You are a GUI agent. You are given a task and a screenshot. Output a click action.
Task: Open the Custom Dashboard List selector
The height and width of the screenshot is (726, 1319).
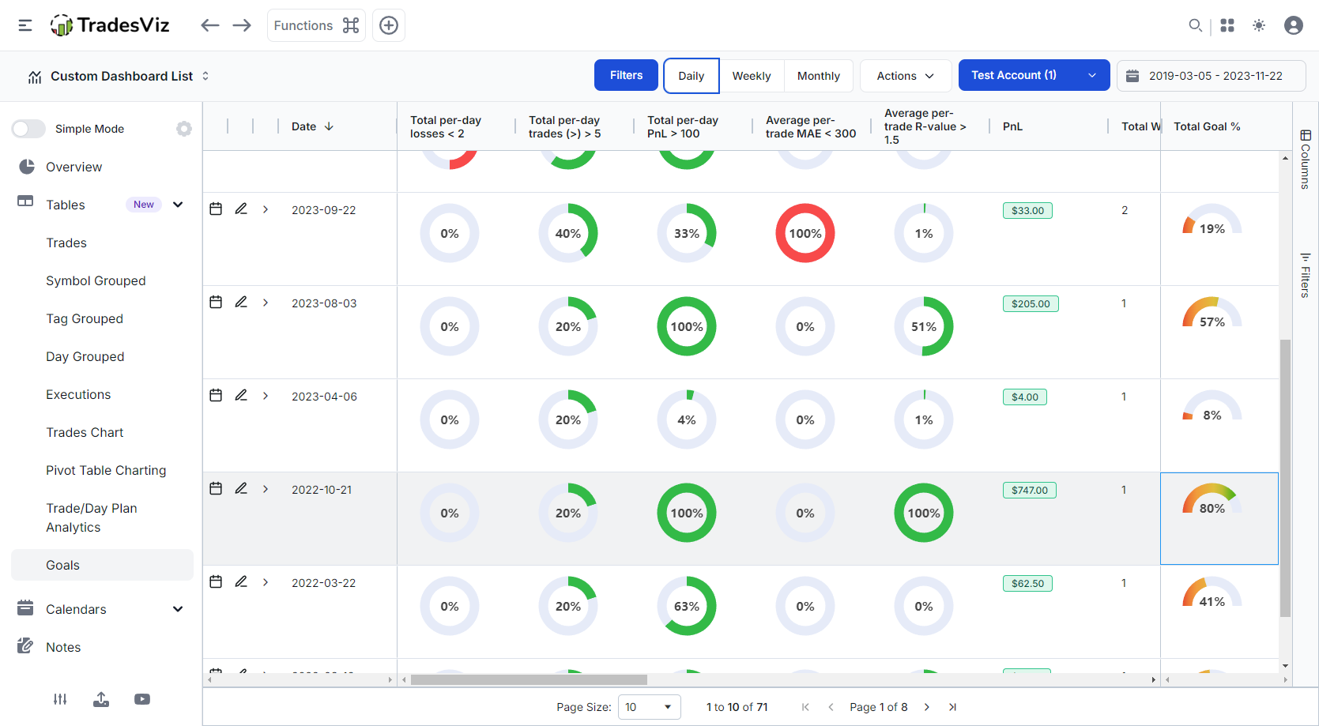click(119, 77)
